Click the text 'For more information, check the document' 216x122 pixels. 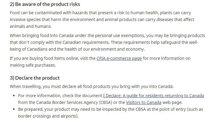click(x=60, y=96)
